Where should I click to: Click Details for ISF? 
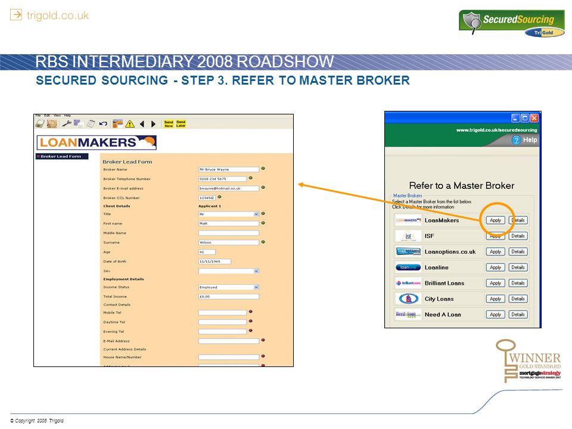518,236
